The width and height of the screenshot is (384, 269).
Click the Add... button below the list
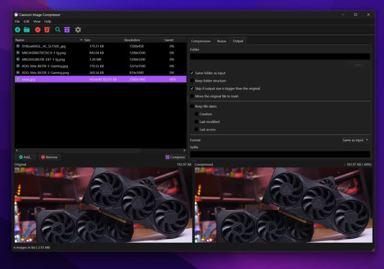coord(25,157)
